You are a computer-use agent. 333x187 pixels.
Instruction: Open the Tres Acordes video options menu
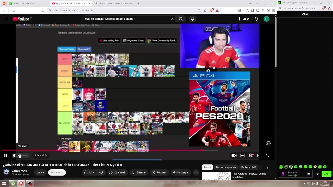pos(270,174)
